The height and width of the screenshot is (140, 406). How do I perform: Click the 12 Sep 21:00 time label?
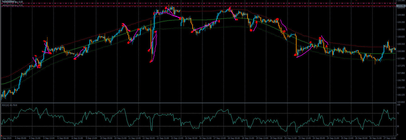[x=163, y=137]
